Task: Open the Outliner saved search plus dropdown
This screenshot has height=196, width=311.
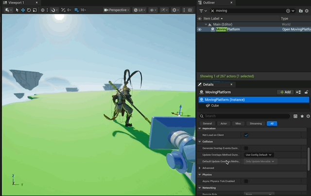Action: tap(290, 11)
